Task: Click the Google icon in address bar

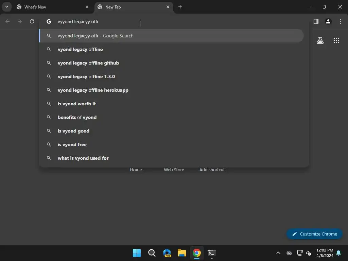Action: [x=49, y=21]
